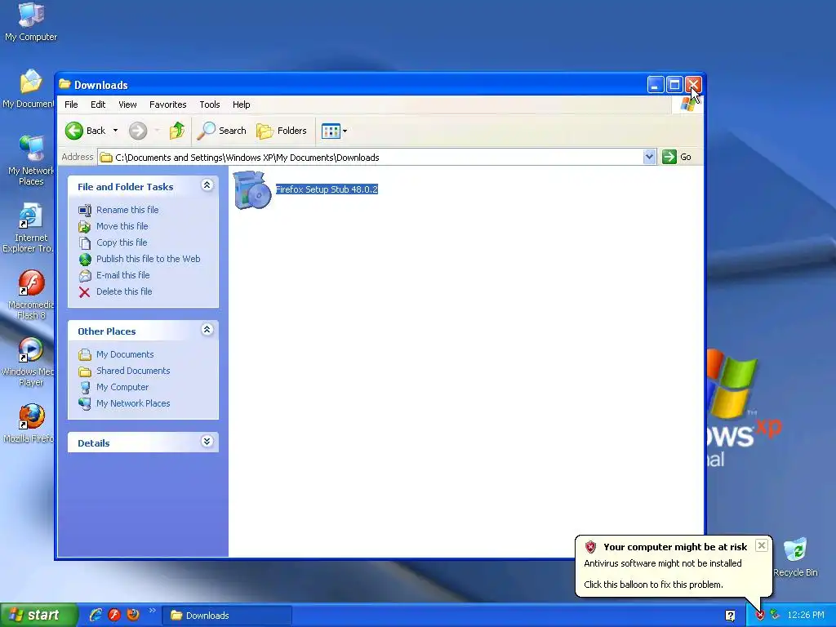Open My Network Places desktop icon
Screen dimensions: 836x627
31,160
